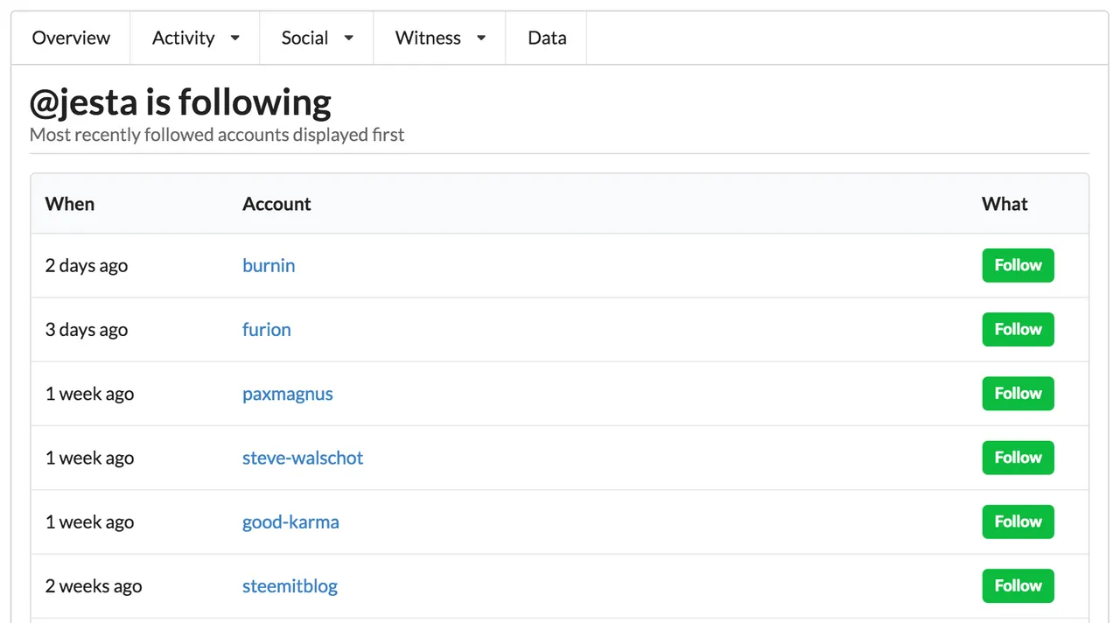Expand the Social dropdown arrow

348,38
